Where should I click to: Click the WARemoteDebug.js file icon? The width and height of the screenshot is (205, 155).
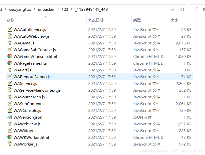point(10,77)
